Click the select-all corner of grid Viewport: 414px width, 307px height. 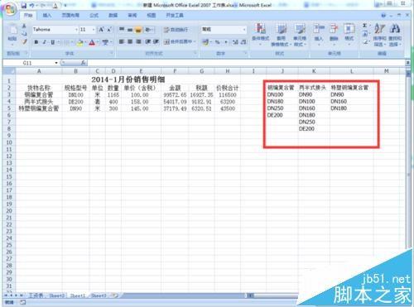tap(9, 71)
